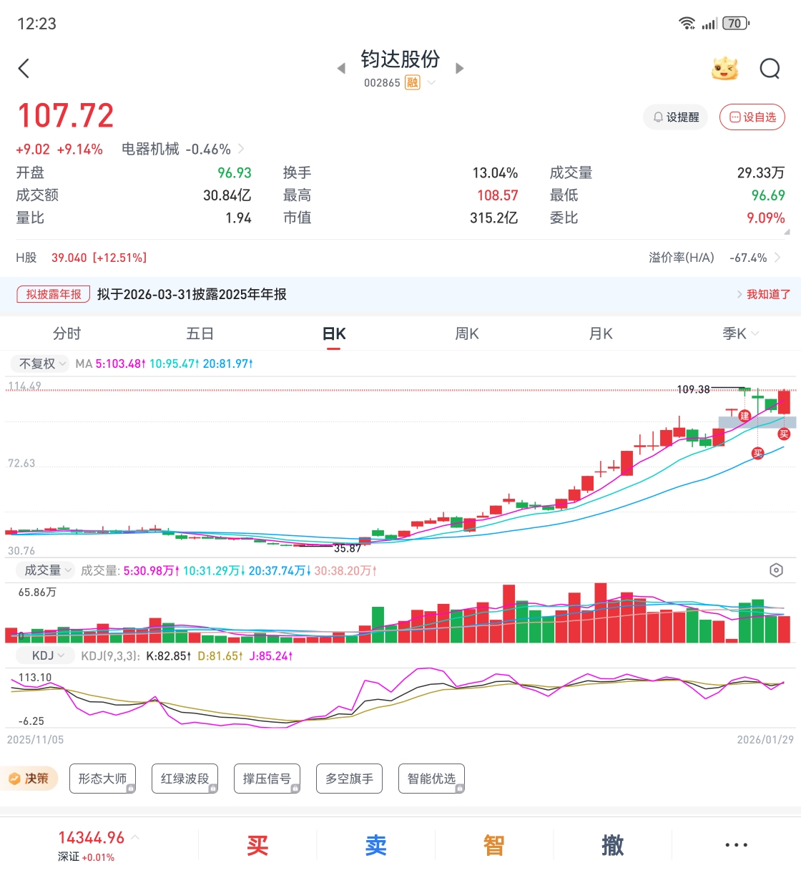Tap the 建 marker on chart
This screenshot has width=801, height=873.
coord(745,416)
